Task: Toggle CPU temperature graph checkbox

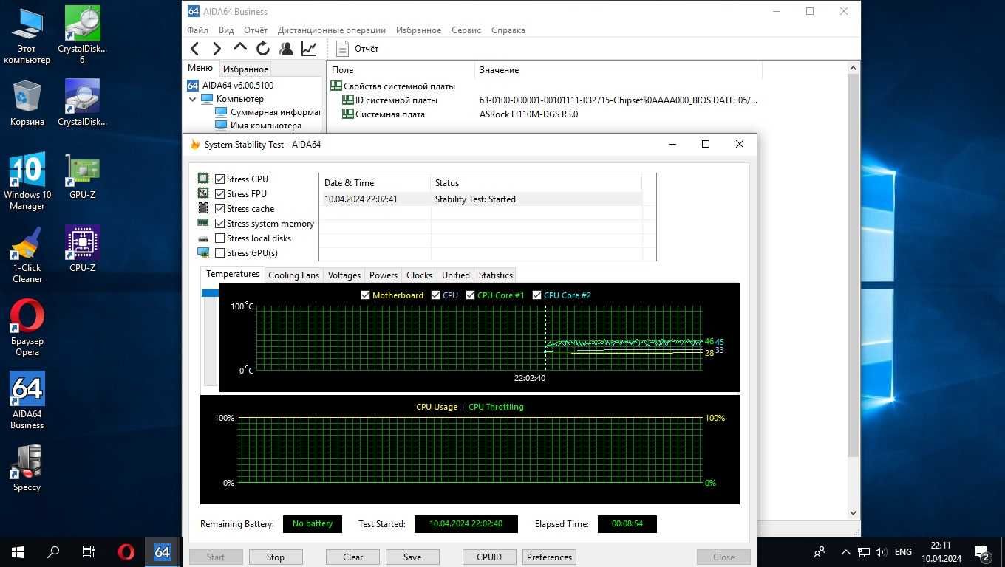Action: pyautogui.click(x=435, y=295)
